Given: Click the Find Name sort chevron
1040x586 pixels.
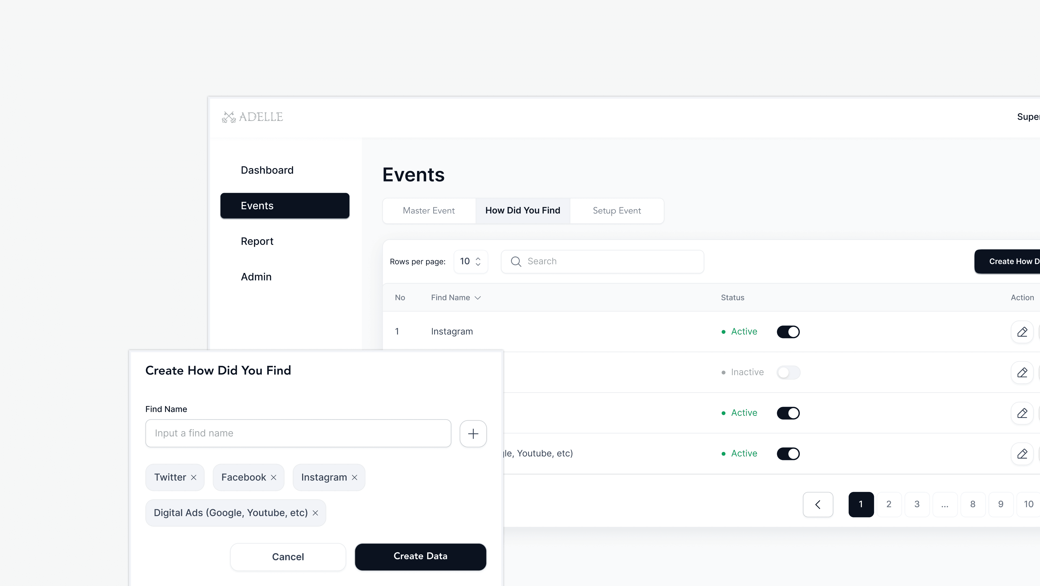Looking at the screenshot, I should coord(478,298).
